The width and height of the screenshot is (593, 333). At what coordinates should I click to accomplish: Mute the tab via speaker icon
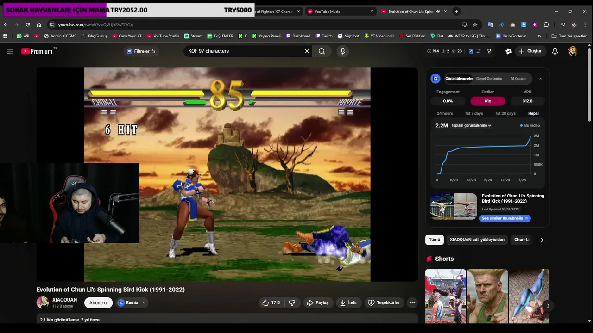[x=438, y=12]
